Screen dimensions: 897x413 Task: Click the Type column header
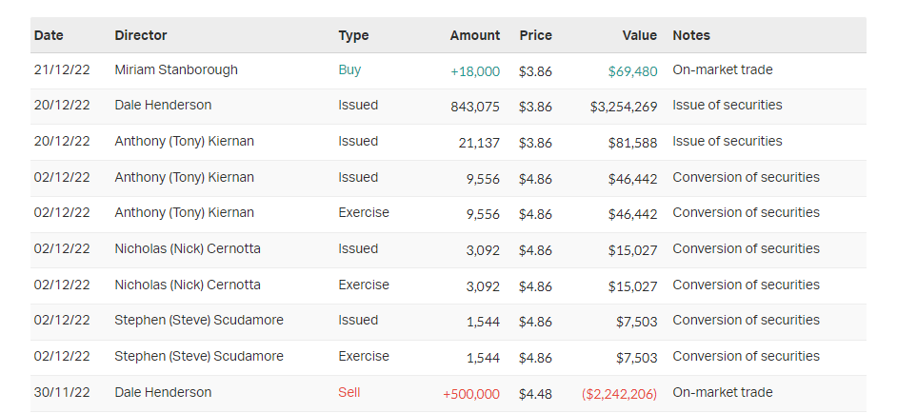pyautogui.click(x=353, y=35)
